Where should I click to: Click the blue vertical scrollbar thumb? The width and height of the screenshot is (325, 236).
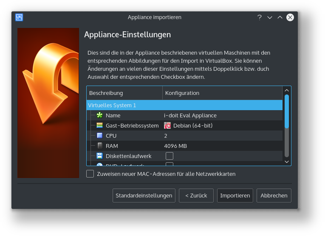(x=287, y=111)
